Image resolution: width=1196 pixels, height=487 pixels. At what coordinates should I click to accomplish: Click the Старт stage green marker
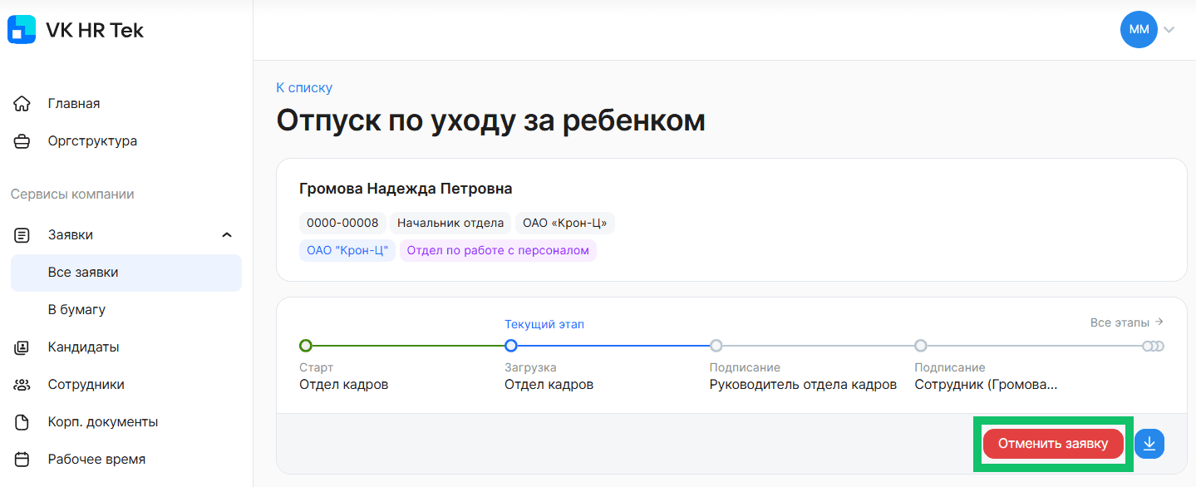[x=305, y=346]
